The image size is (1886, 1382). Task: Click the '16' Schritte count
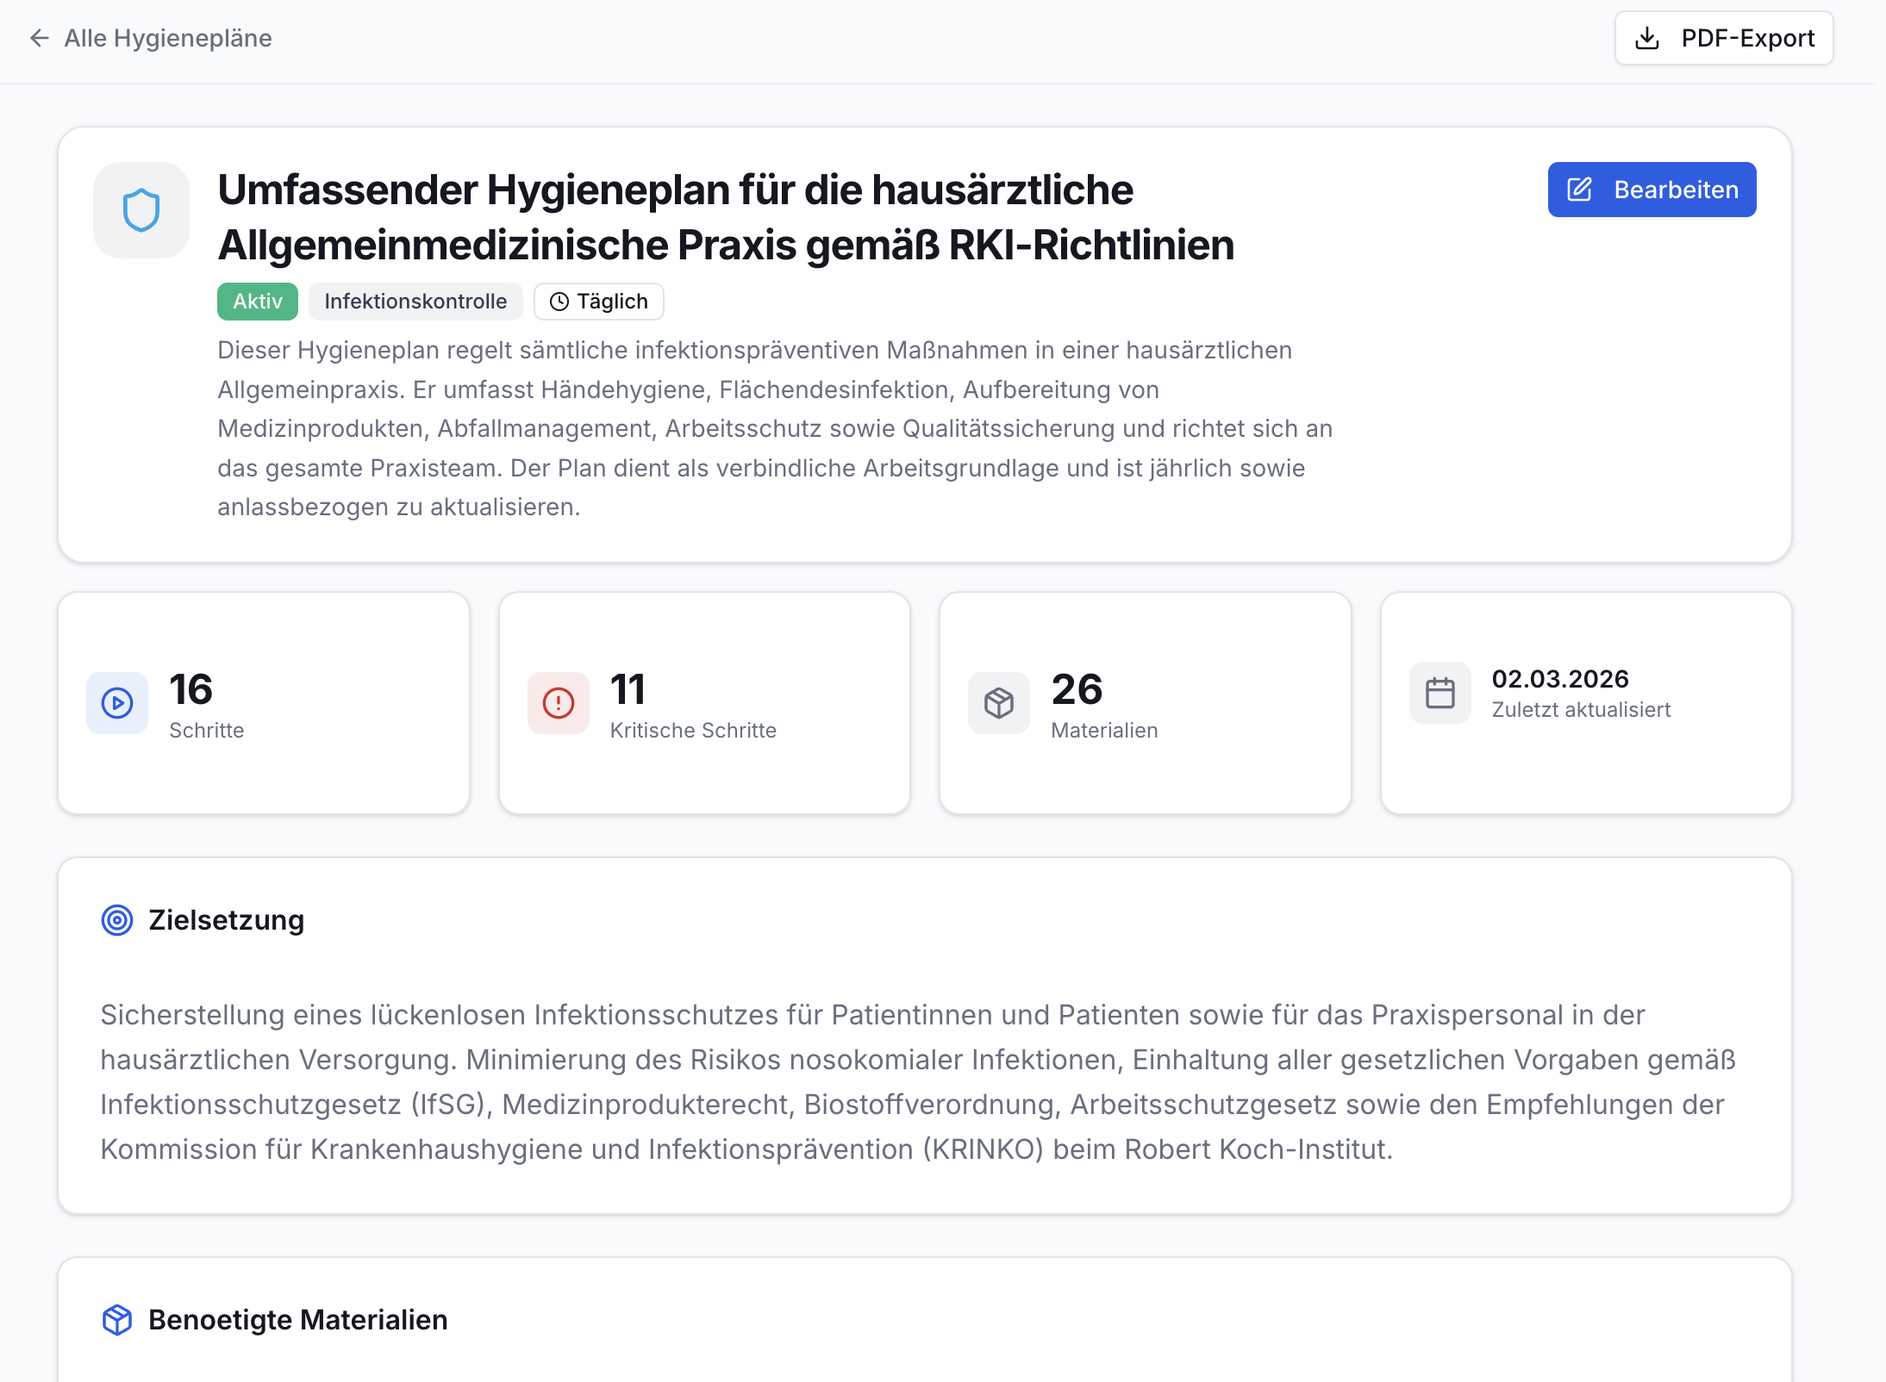tap(190, 689)
